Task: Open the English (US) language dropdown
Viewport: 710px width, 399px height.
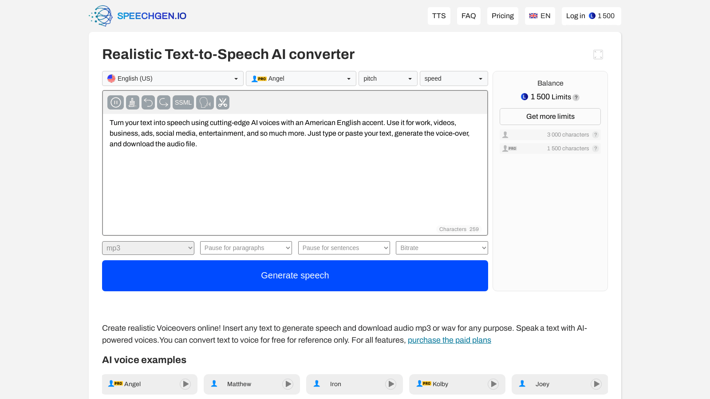Action: pyautogui.click(x=173, y=78)
